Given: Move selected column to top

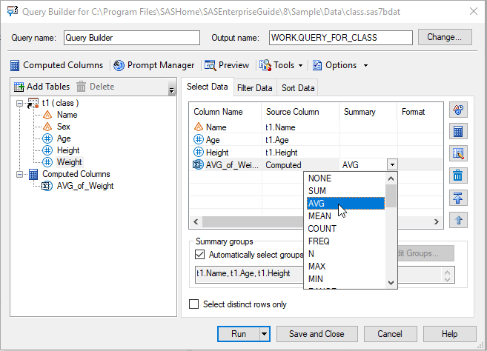Looking at the screenshot, I should click(459, 198).
